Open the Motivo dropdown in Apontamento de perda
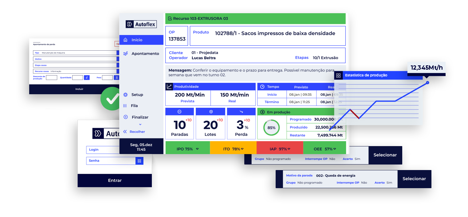The height and width of the screenshot is (217, 468). tap(76, 59)
